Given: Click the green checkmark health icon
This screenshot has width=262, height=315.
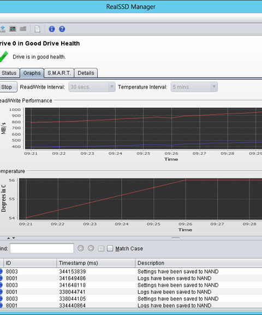Looking at the screenshot, I should (4, 56).
